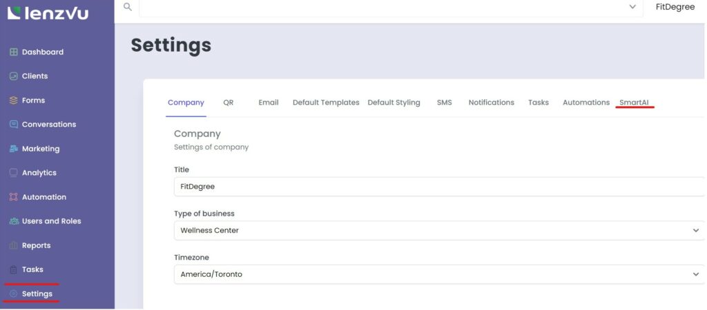Click the Dashboard grid icon in sidebar
This screenshot has height=310, width=707.
coord(13,52)
